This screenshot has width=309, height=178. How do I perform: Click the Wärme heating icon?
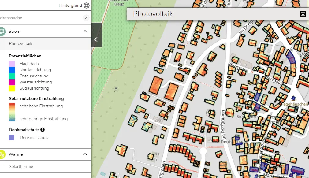2,154
